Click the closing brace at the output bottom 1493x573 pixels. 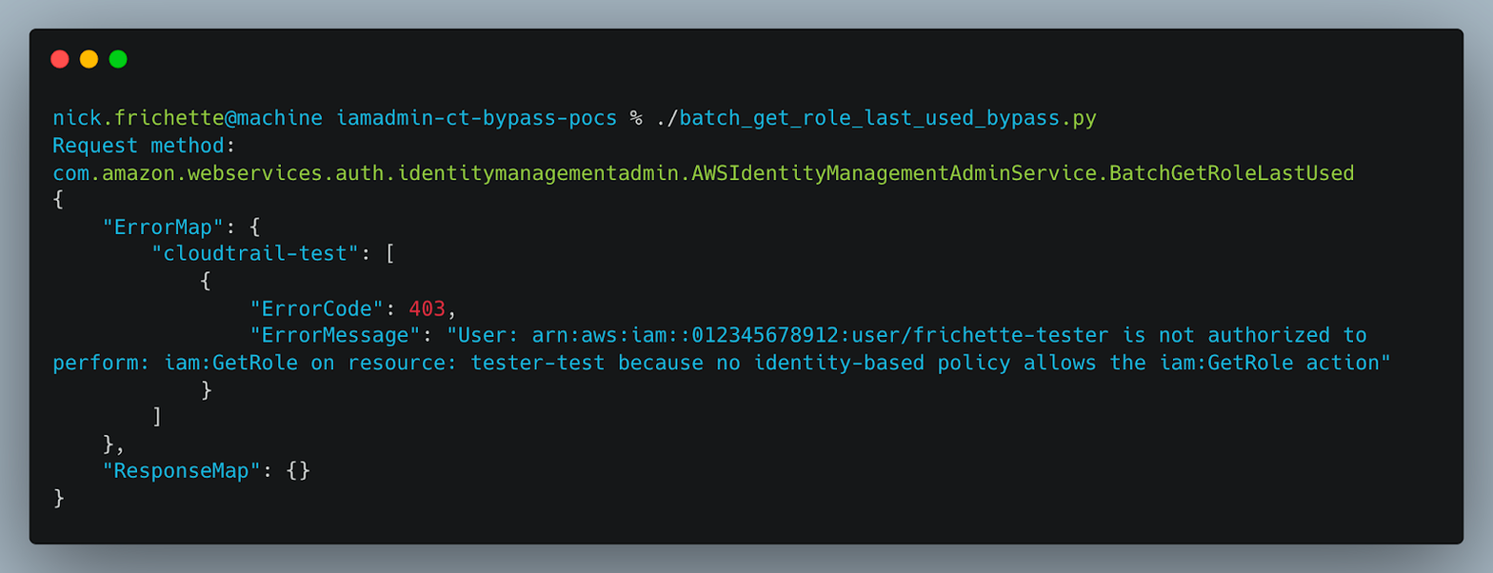click(57, 497)
